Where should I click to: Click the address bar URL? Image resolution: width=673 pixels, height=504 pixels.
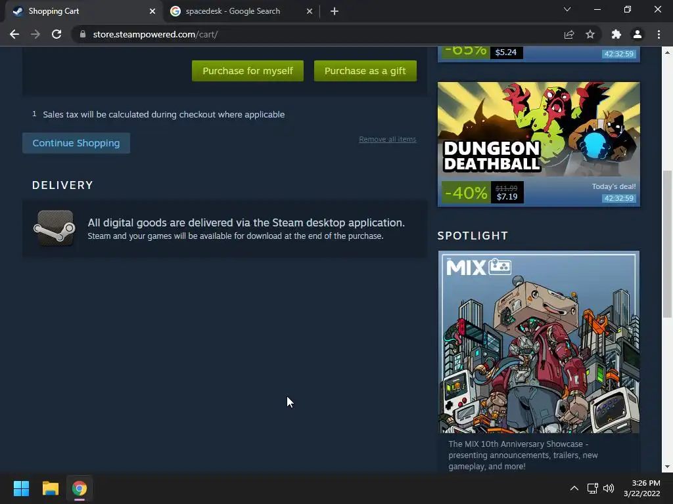point(155,34)
